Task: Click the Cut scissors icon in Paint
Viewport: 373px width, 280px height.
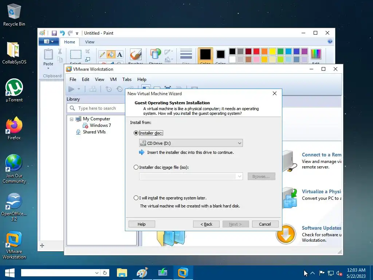Action: point(60,51)
